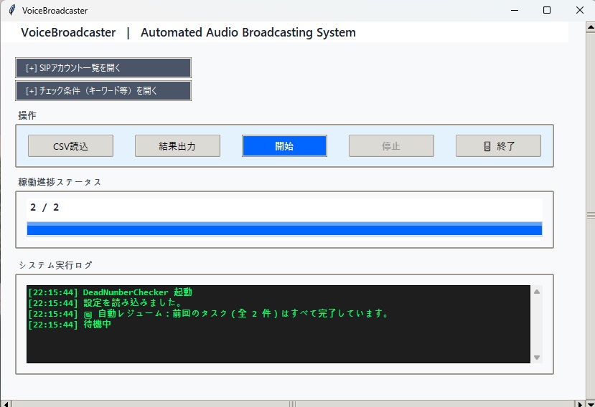Expand the チェック条件（キーワード等）を開く section
This screenshot has height=407, width=595.
(x=103, y=90)
